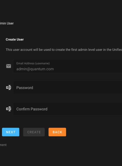
Task: Click the admin@quantum.com text in the email field
Action: click(35, 69)
